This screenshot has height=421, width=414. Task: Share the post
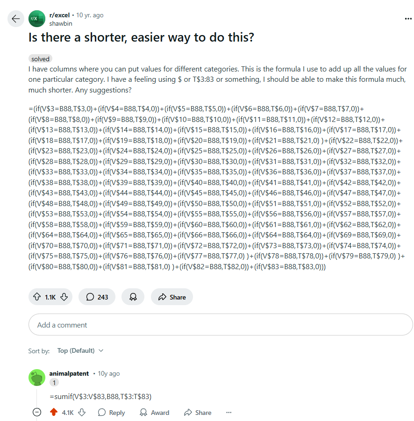click(x=172, y=297)
